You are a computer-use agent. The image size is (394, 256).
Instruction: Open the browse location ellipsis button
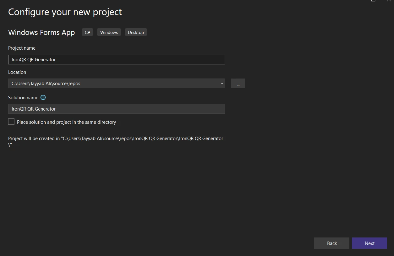[x=238, y=84]
